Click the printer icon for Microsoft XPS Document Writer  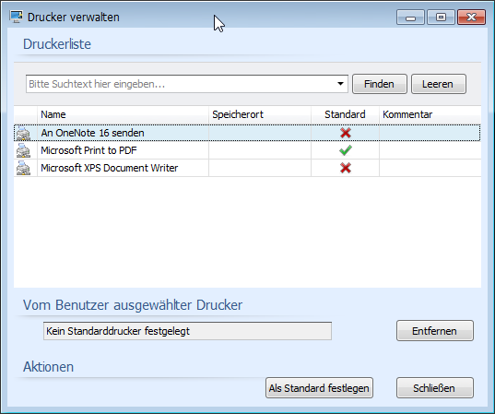(x=23, y=168)
